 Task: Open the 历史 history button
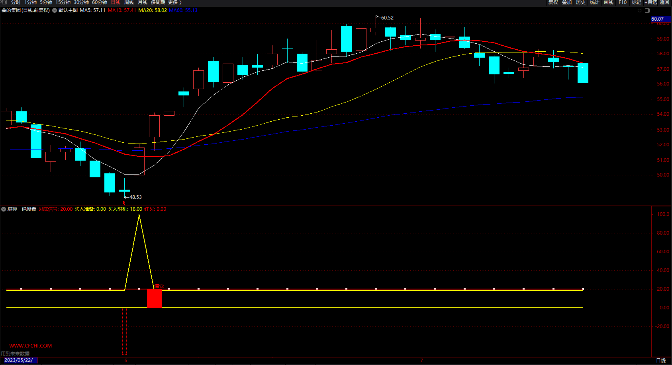(x=581, y=2)
